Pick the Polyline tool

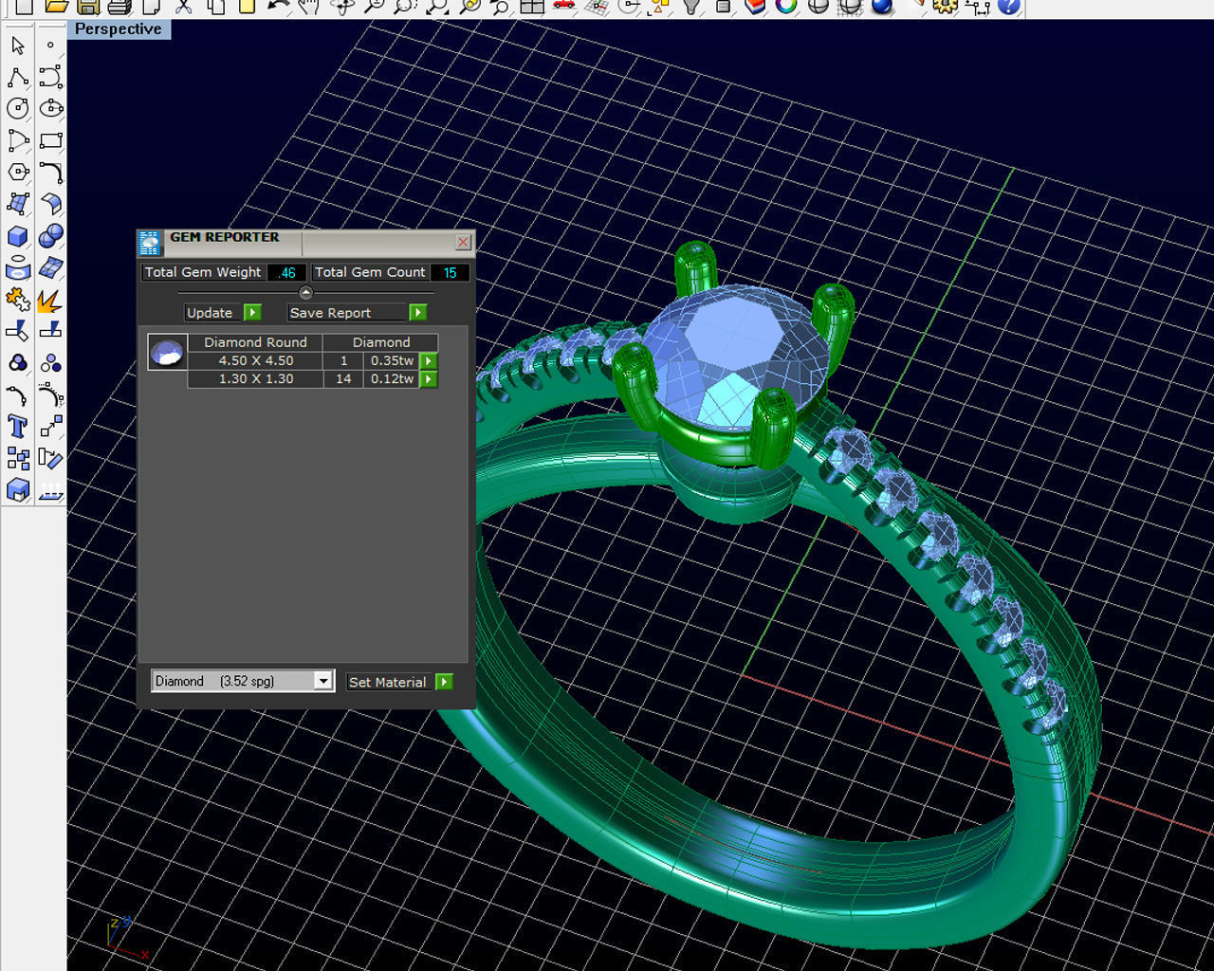[18, 77]
